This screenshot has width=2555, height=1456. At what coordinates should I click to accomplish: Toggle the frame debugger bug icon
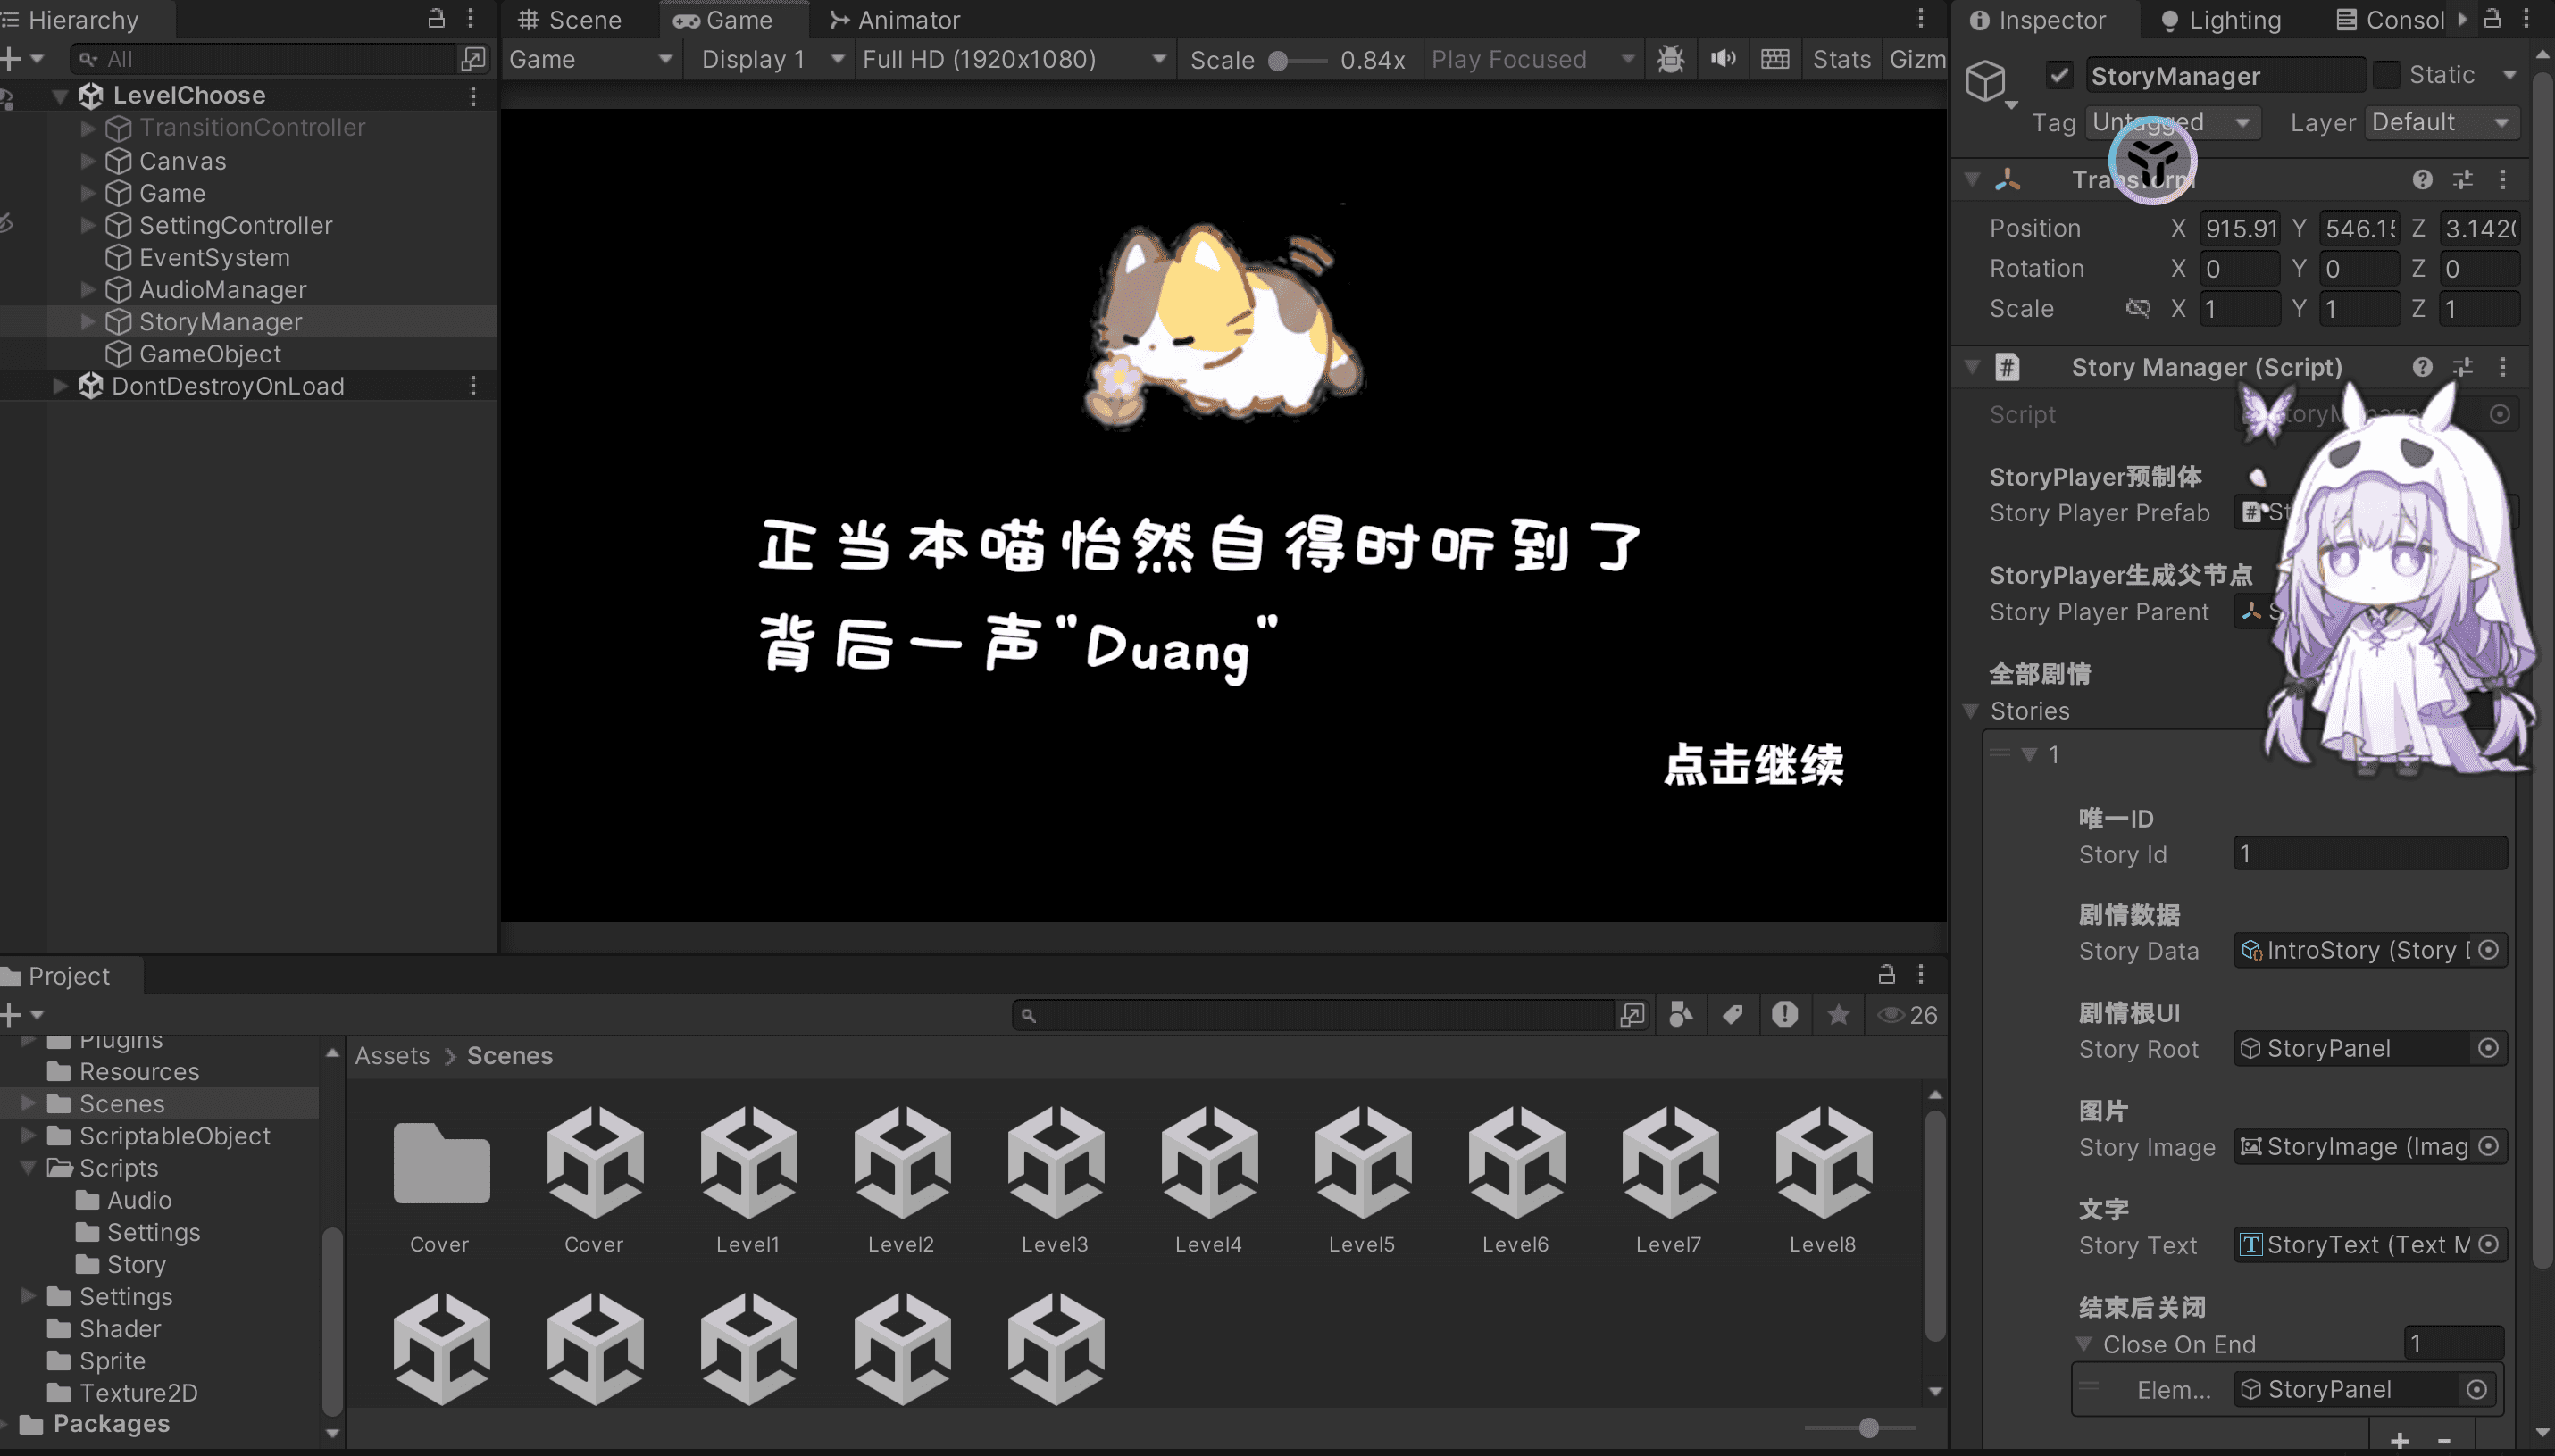1670,59
